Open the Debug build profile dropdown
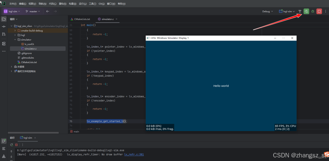The height and width of the screenshot is (161, 329). [x=268, y=11]
